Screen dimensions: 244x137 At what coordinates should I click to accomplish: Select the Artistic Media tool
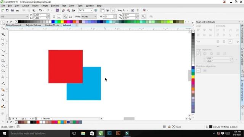click(x=3, y=56)
